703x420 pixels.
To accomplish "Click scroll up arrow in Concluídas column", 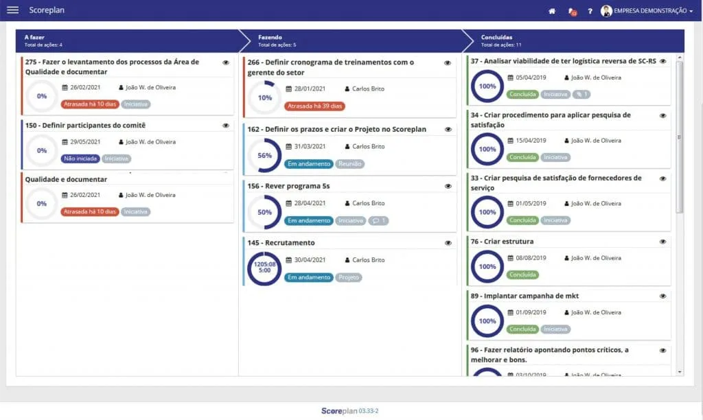I will [680, 58].
